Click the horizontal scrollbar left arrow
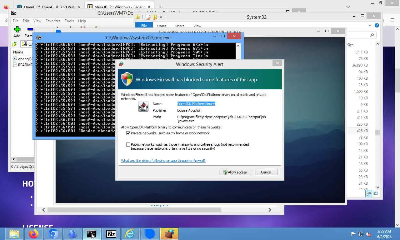 tap(43, 210)
